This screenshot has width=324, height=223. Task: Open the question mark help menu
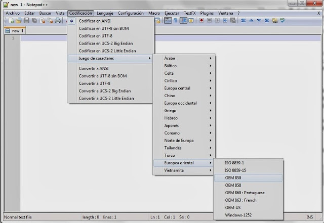pos(238,13)
